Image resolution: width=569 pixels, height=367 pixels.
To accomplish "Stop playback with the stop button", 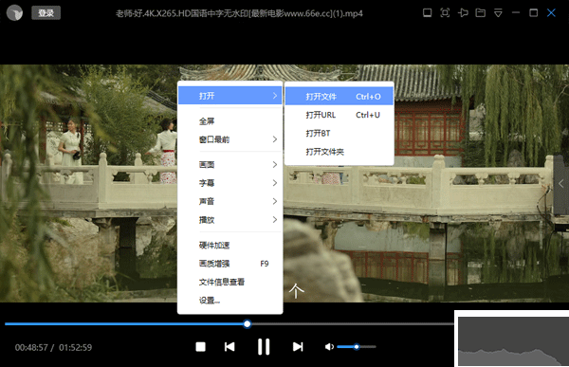I will pyautogui.click(x=201, y=347).
